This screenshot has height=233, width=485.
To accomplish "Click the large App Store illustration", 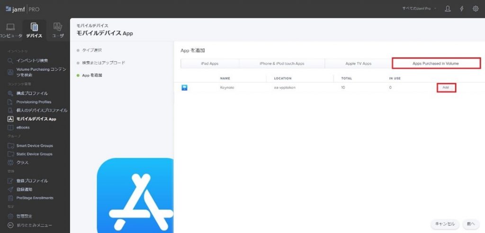I will pos(135,195).
